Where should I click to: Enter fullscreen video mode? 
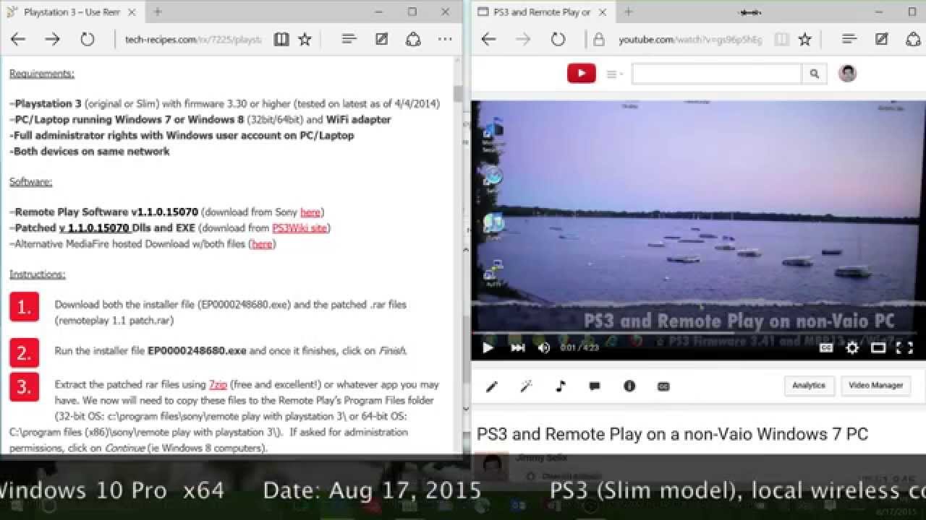pyautogui.click(x=904, y=347)
